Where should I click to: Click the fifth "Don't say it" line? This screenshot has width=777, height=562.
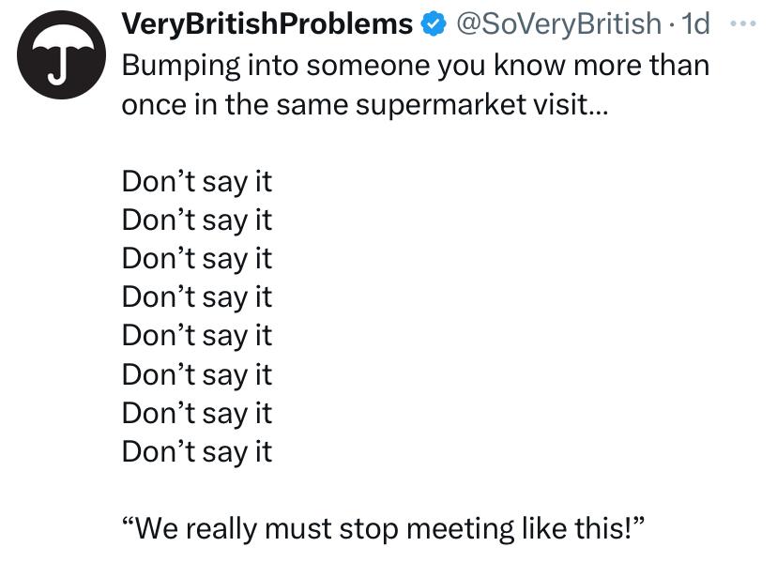[197, 335]
